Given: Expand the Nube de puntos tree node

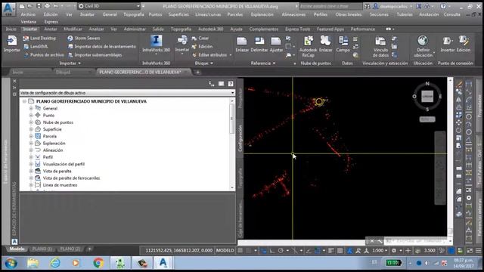Looking at the screenshot, I should [x=31, y=122].
